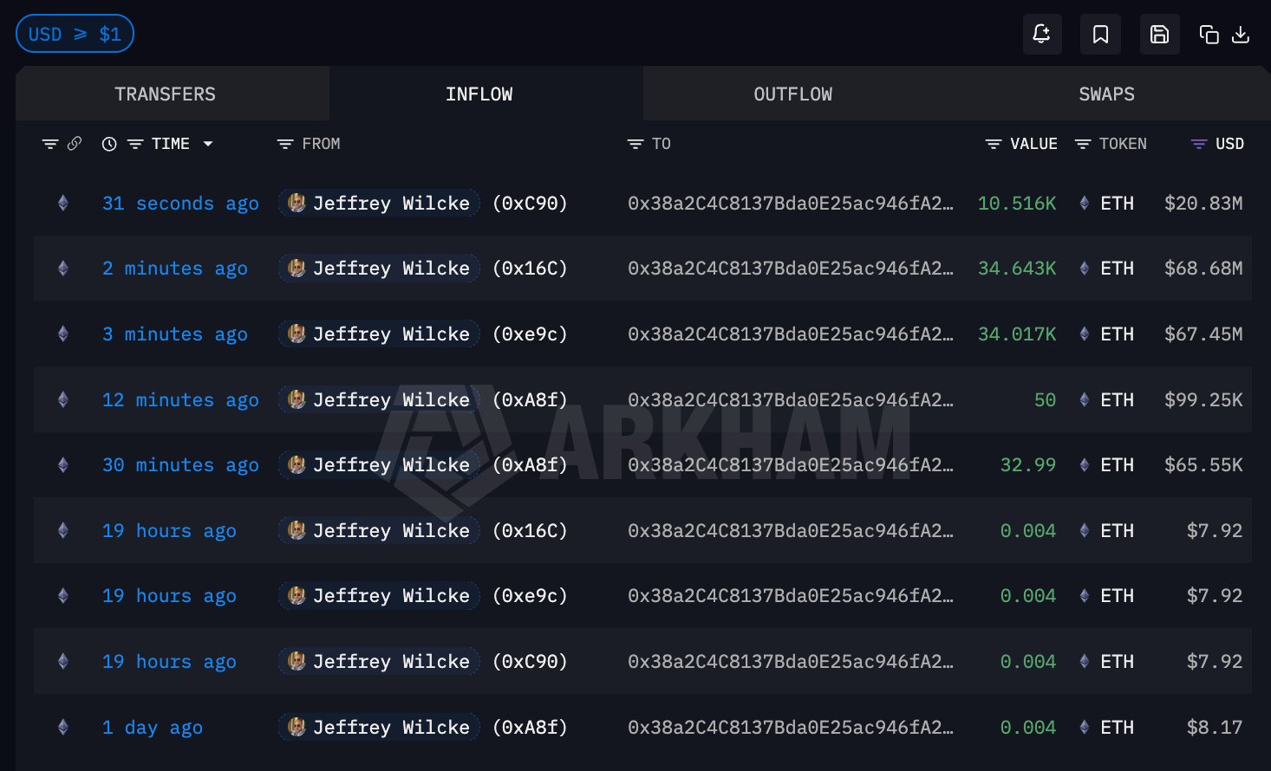Viewport: 1271px width, 771px height.
Task: Open the SWAPS tab
Action: click(1106, 94)
